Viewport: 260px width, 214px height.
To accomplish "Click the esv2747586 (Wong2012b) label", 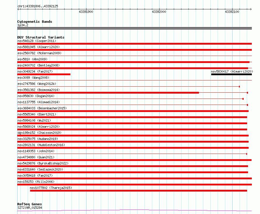I will tap(37, 84).
